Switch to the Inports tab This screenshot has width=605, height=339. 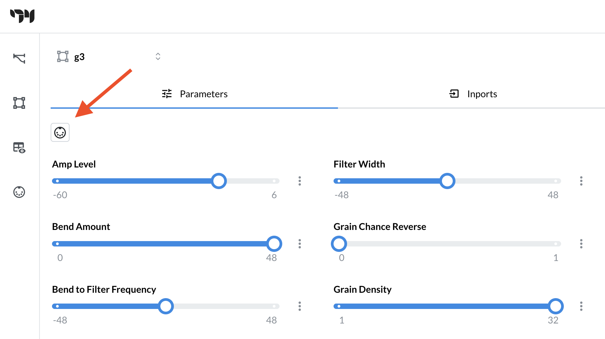[473, 94]
